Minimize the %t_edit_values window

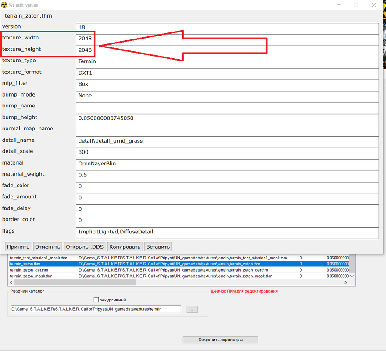(x=339, y=5)
